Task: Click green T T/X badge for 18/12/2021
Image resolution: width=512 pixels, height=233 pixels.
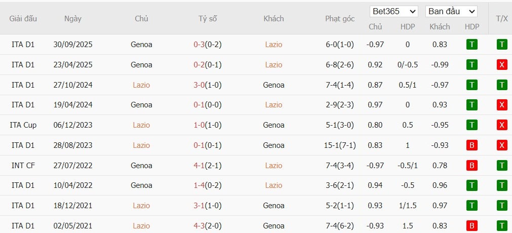Action: (502, 206)
